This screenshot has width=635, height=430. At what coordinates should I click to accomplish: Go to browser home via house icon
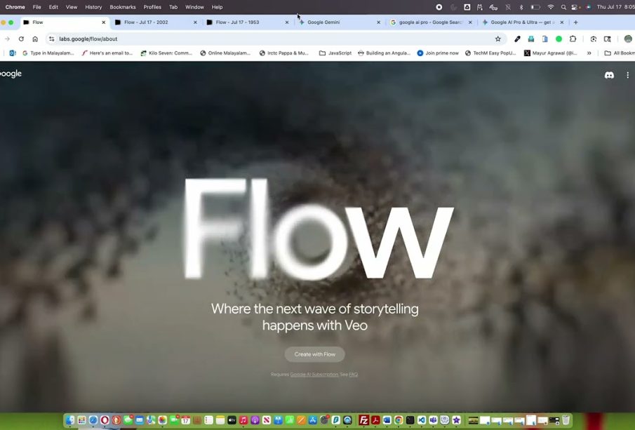coord(35,39)
